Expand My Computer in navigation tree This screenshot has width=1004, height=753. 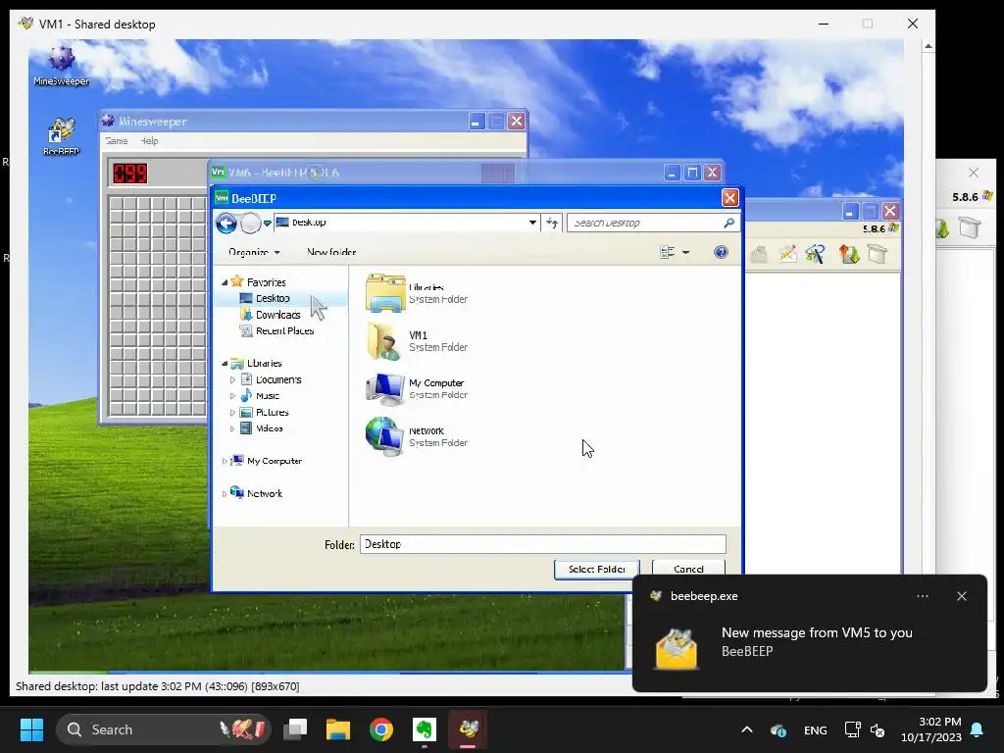[x=225, y=461]
